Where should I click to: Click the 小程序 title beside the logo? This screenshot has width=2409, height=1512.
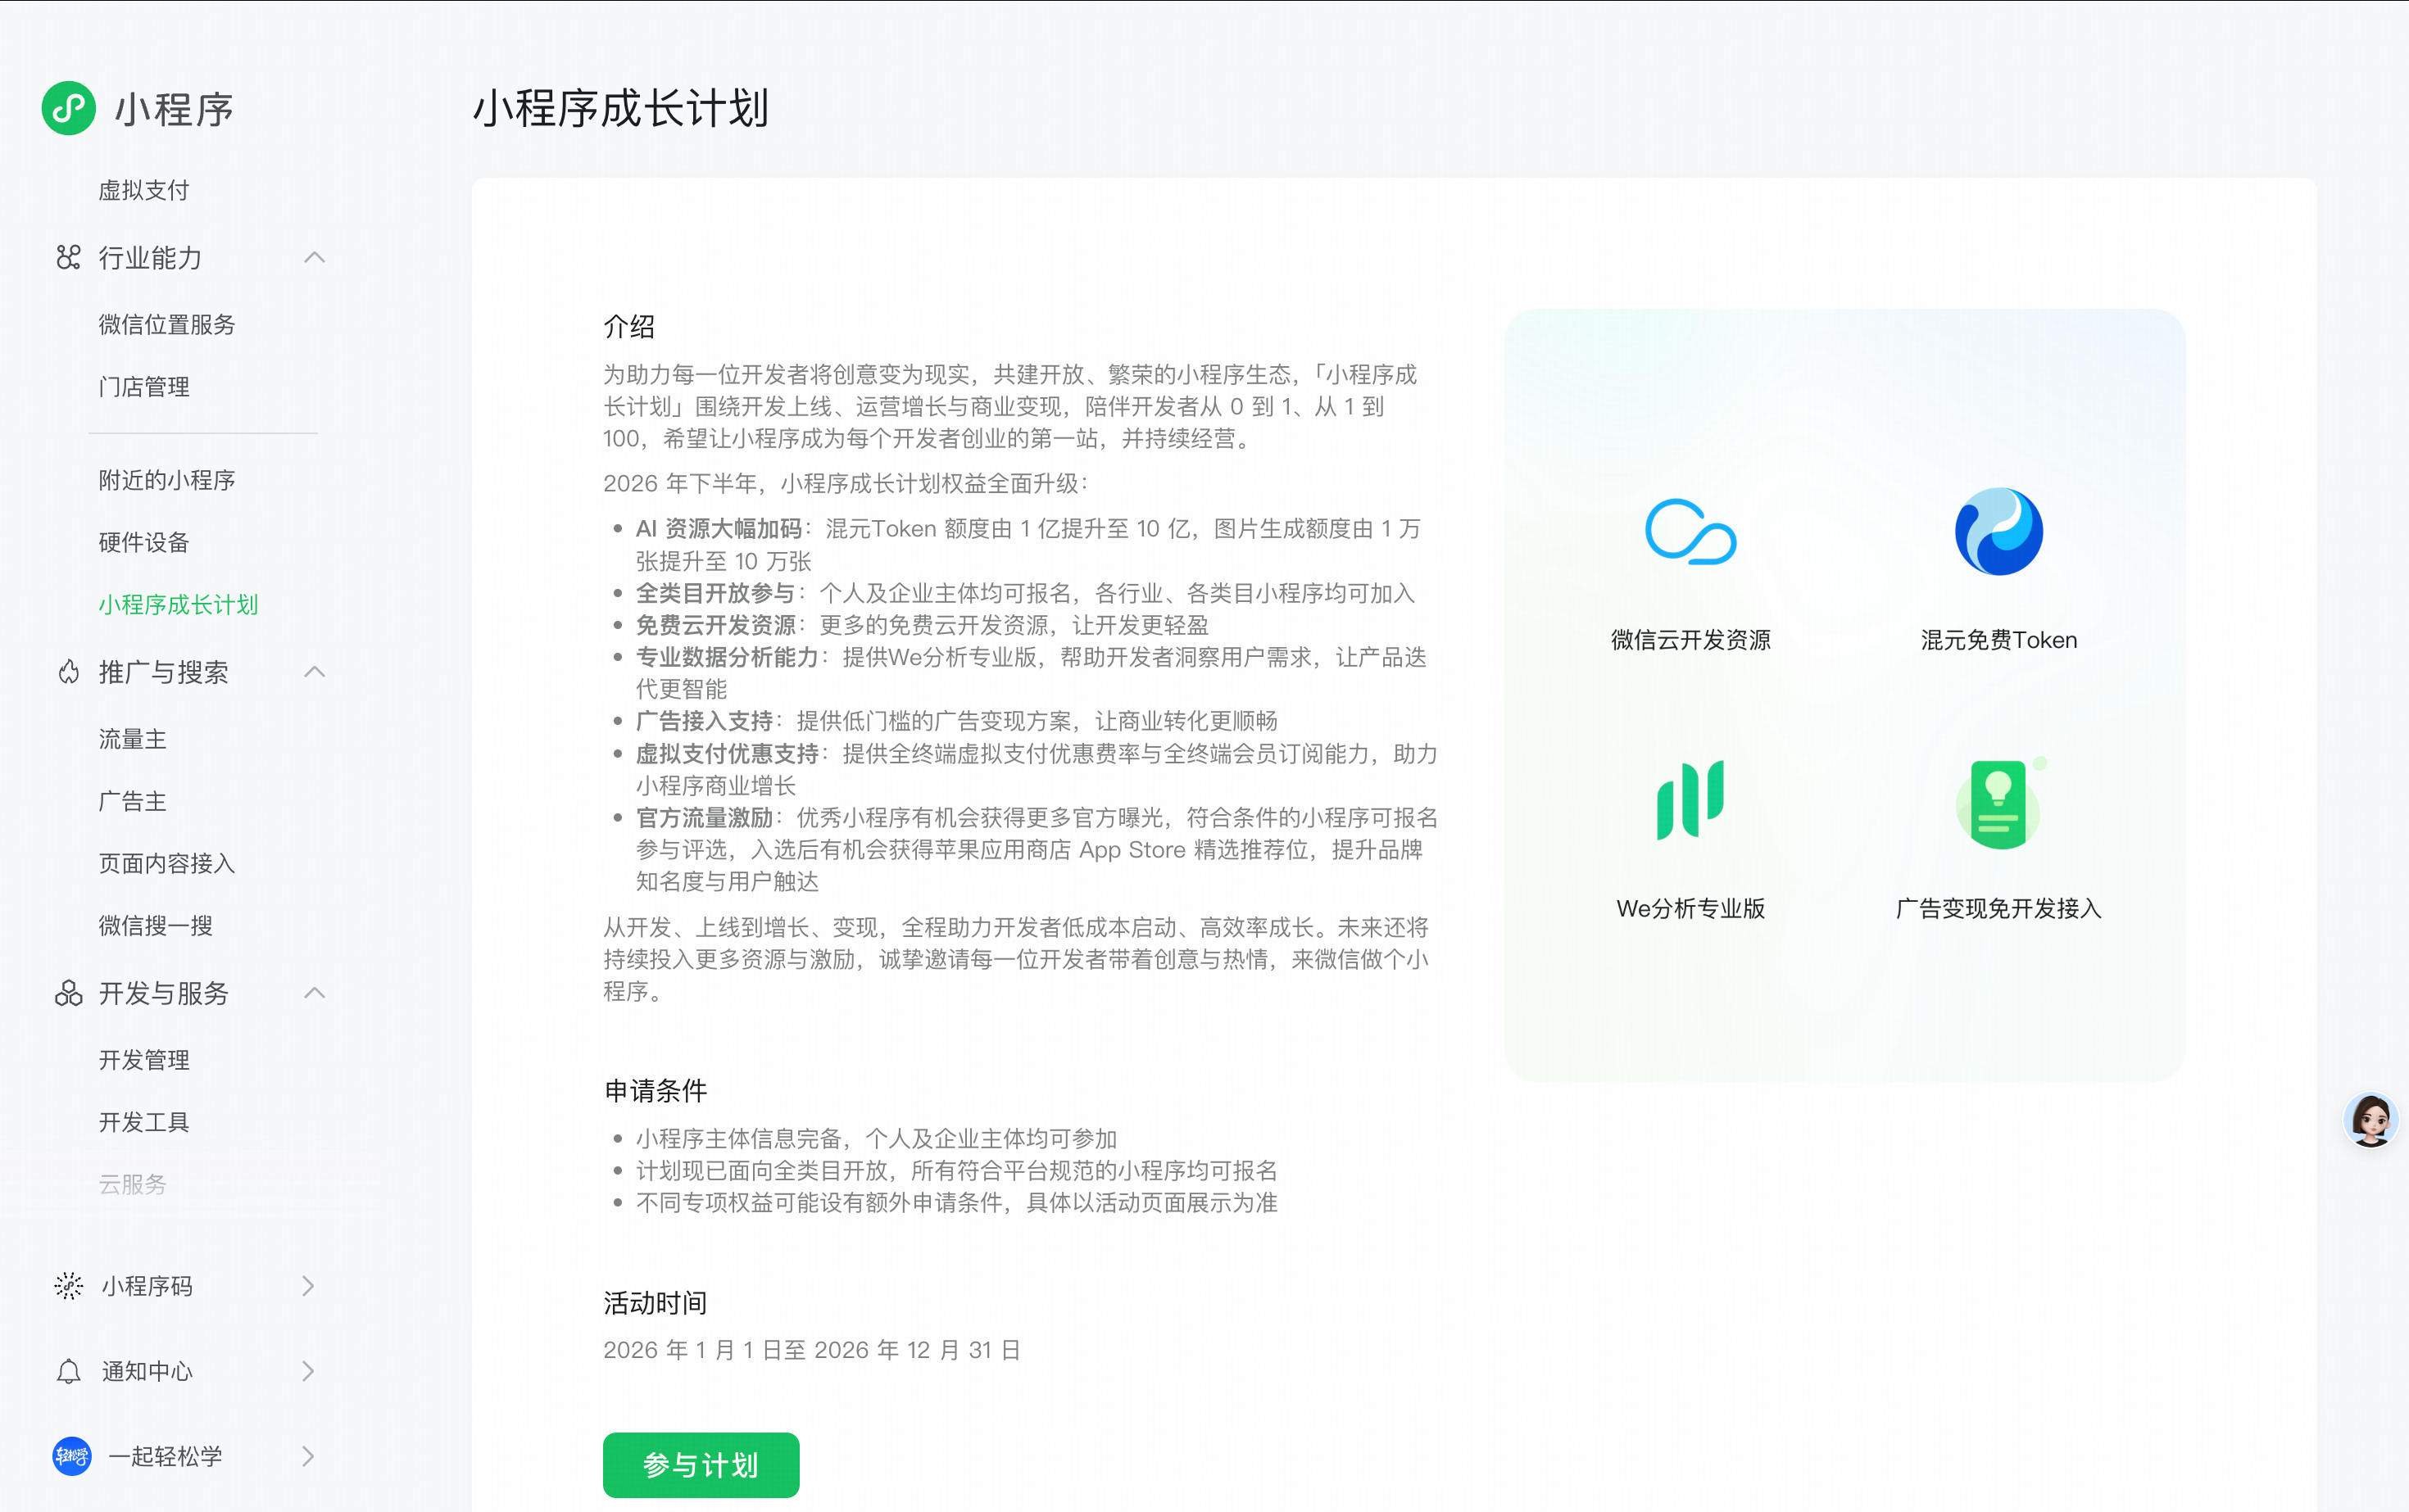click(x=174, y=109)
